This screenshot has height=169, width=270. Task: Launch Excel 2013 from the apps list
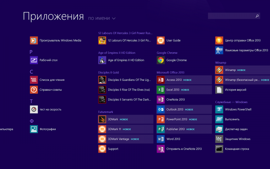pyautogui.click(x=161, y=90)
